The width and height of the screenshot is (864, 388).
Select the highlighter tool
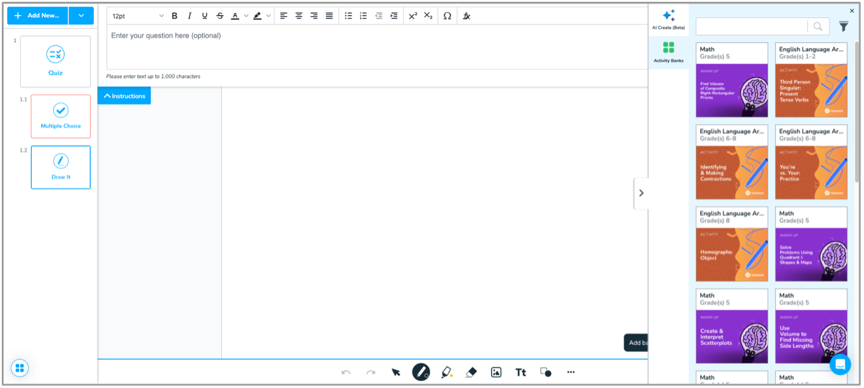pyautogui.click(x=446, y=372)
